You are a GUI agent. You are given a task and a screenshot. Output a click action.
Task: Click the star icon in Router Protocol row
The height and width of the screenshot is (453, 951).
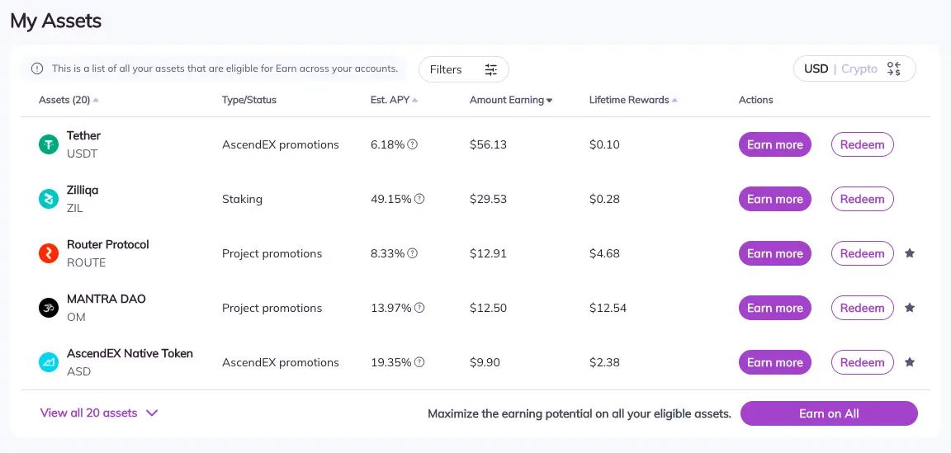(x=909, y=252)
